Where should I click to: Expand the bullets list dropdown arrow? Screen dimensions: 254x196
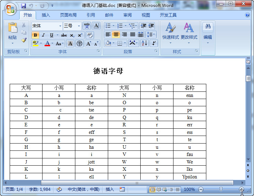click(x=113, y=26)
